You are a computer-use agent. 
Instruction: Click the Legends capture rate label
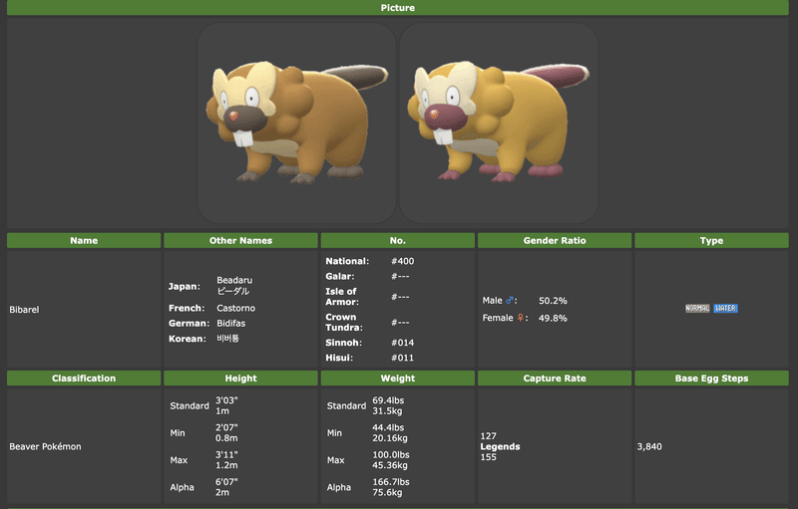[501, 446]
